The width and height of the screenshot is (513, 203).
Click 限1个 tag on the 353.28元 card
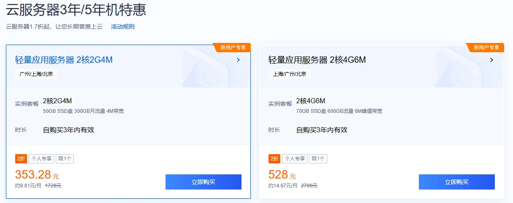[x=65, y=159]
